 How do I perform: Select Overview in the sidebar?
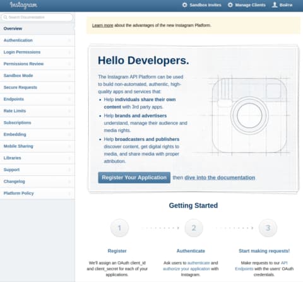37,28
